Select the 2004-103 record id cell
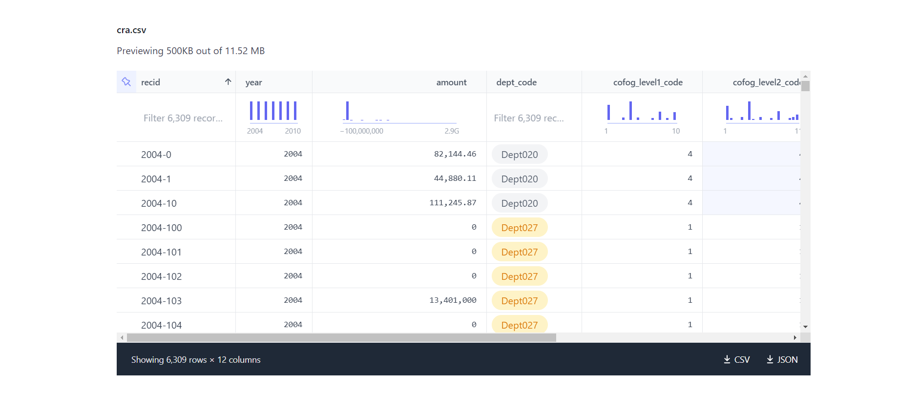Viewport: 919px width, 411px height. pos(161,301)
